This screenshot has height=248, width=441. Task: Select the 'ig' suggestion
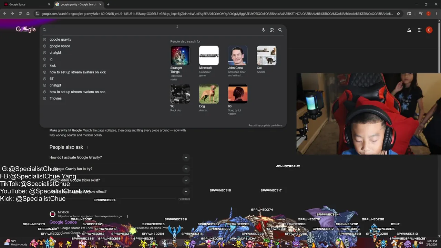tap(51, 59)
